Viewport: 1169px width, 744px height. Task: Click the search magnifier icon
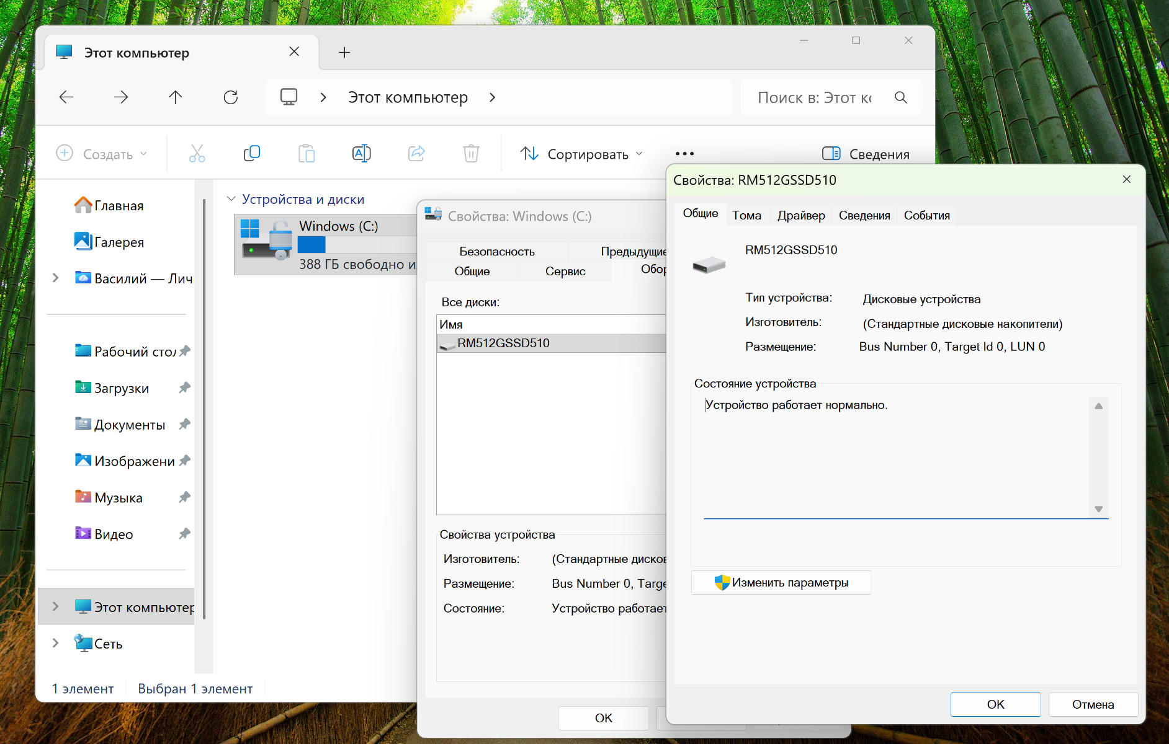click(901, 97)
